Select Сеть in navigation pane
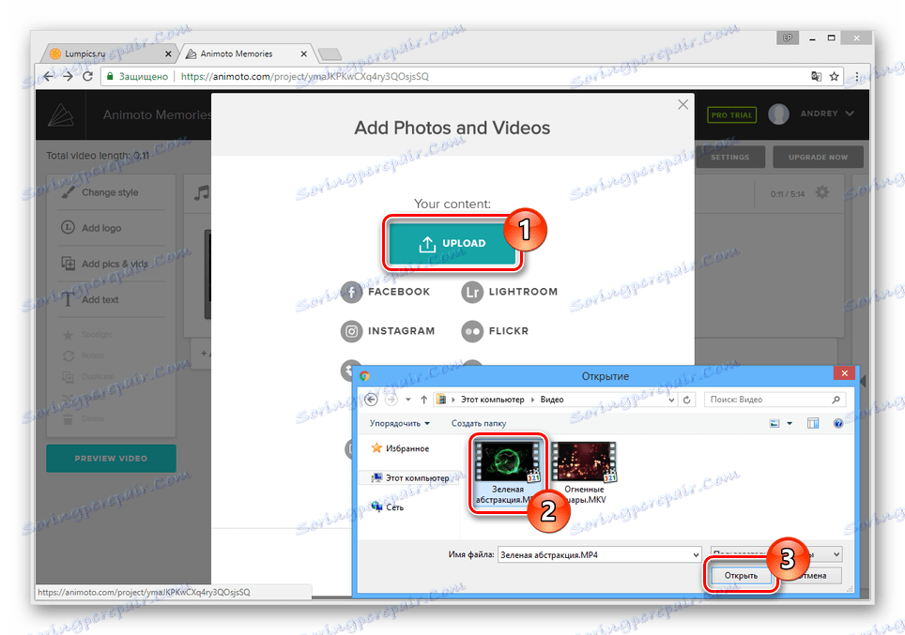Viewport: 905px width, 635px height. pos(388,506)
